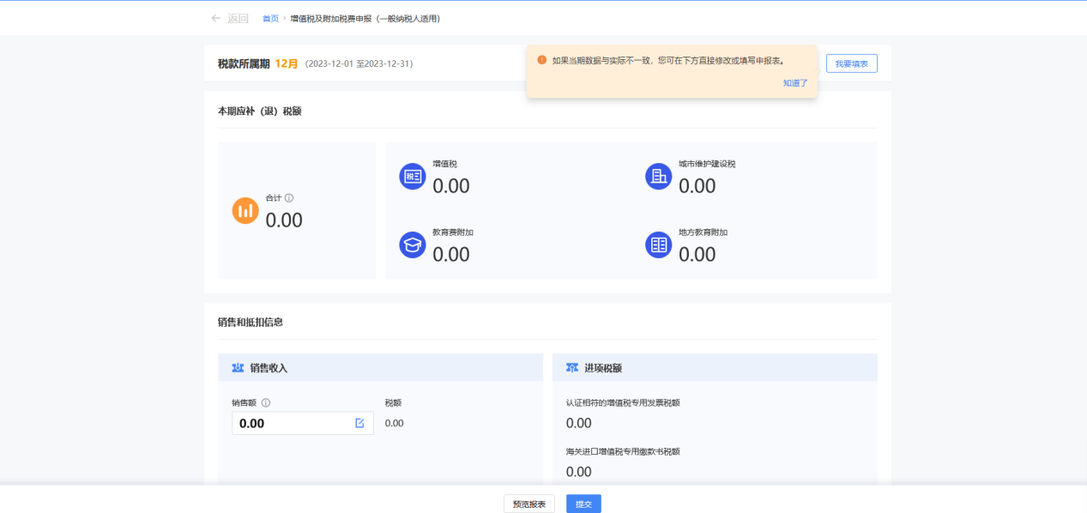Click the orange warning icon in notice

coord(541,60)
